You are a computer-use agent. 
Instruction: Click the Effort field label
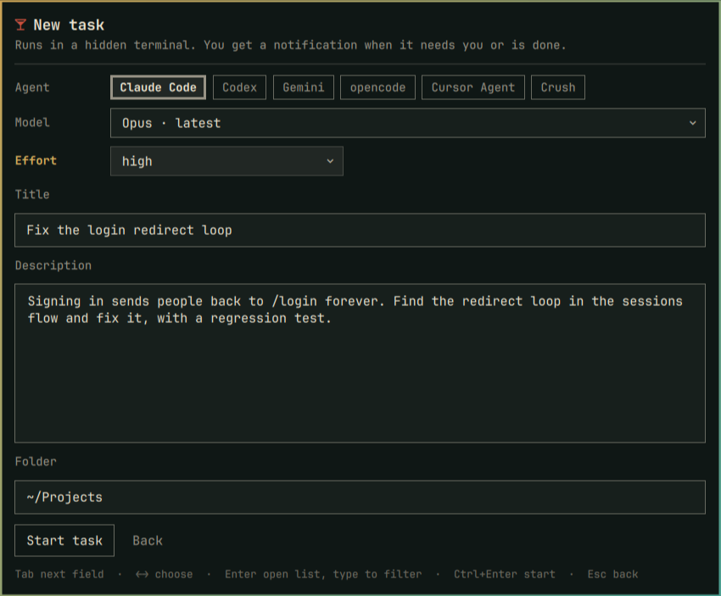point(36,161)
